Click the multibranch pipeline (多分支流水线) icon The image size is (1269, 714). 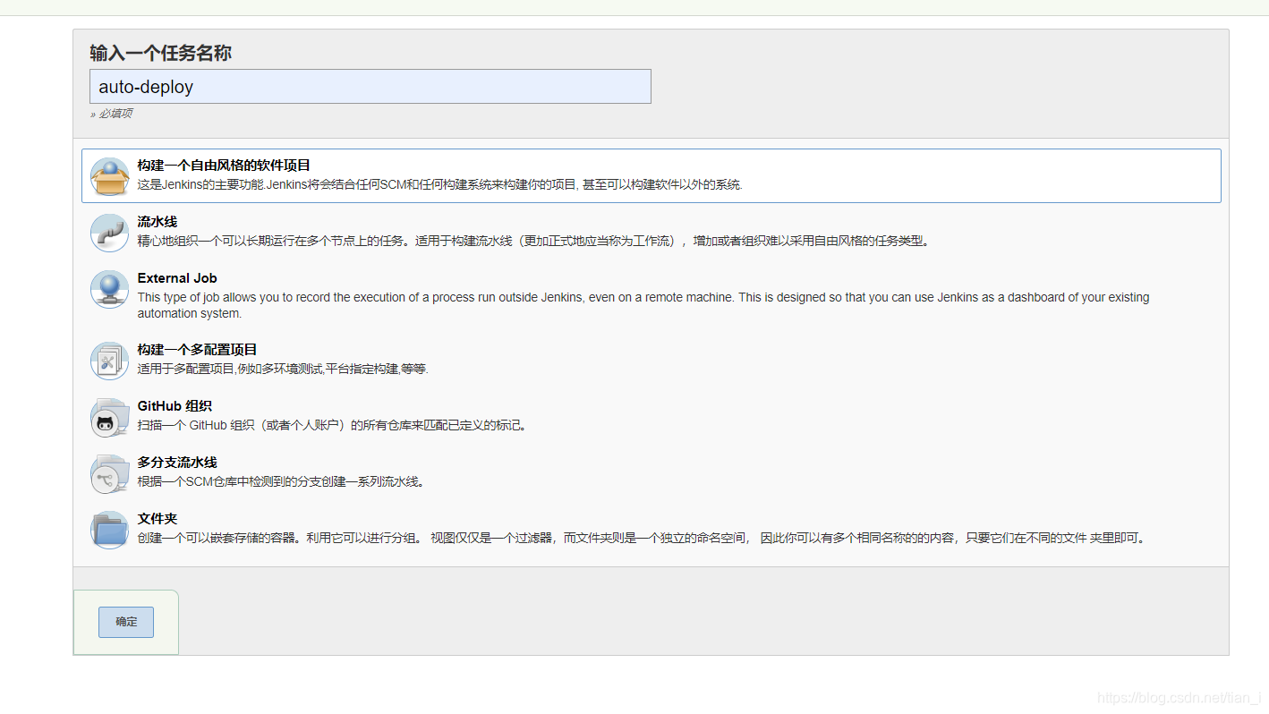coord(109,473)
